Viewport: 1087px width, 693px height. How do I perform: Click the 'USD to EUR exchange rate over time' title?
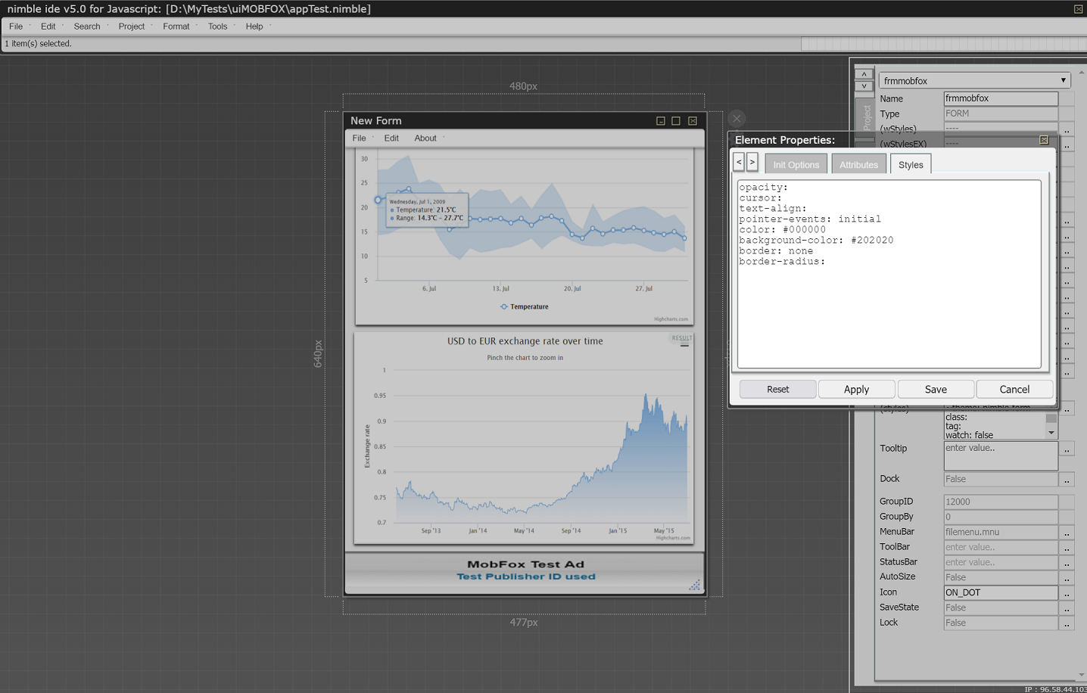tap(525, 341)
